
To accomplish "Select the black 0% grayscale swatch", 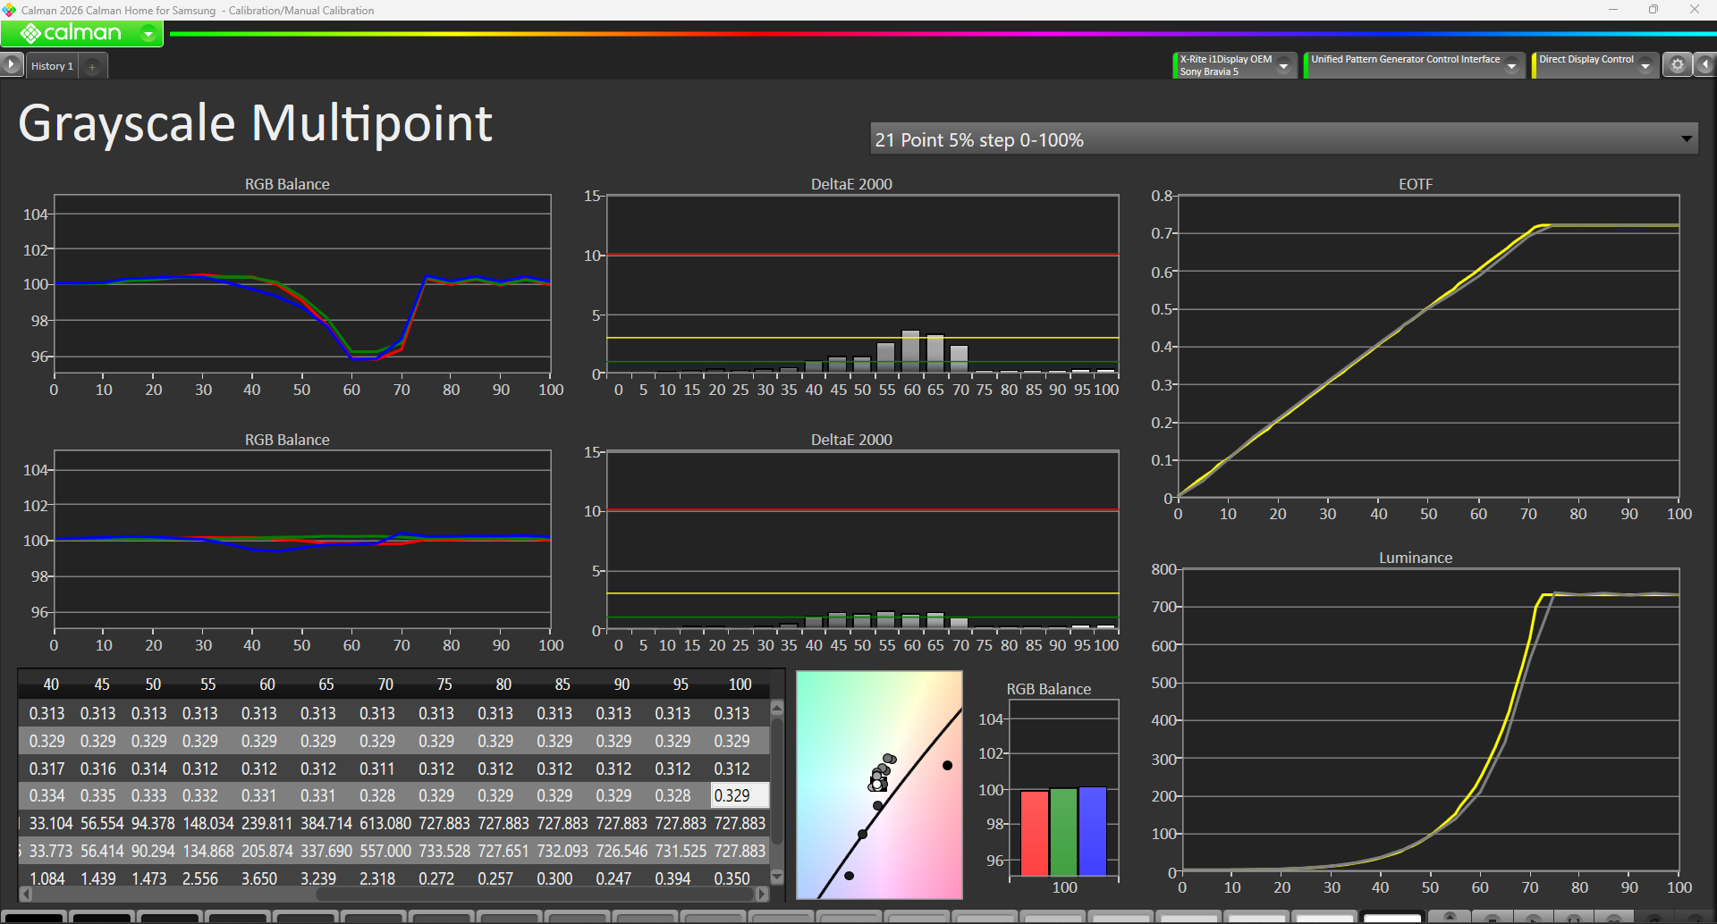I will pos(32,918).
